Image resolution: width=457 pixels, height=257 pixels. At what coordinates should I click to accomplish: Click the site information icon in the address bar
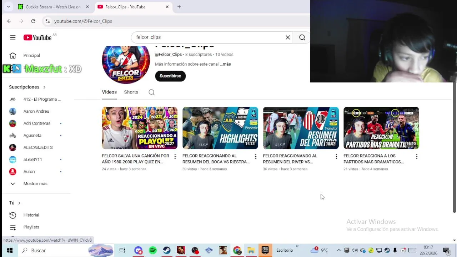[47, 21]
